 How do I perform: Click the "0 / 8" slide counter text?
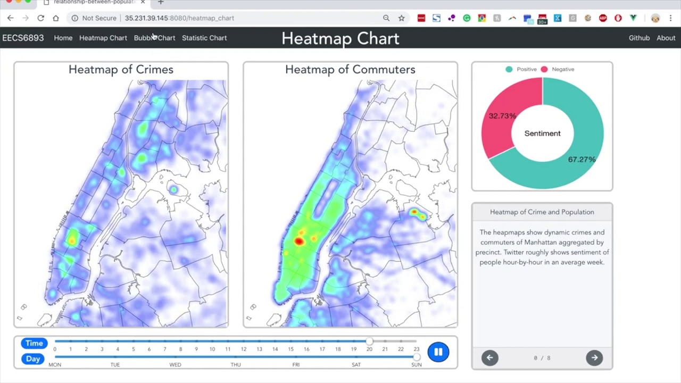[542, 358]
